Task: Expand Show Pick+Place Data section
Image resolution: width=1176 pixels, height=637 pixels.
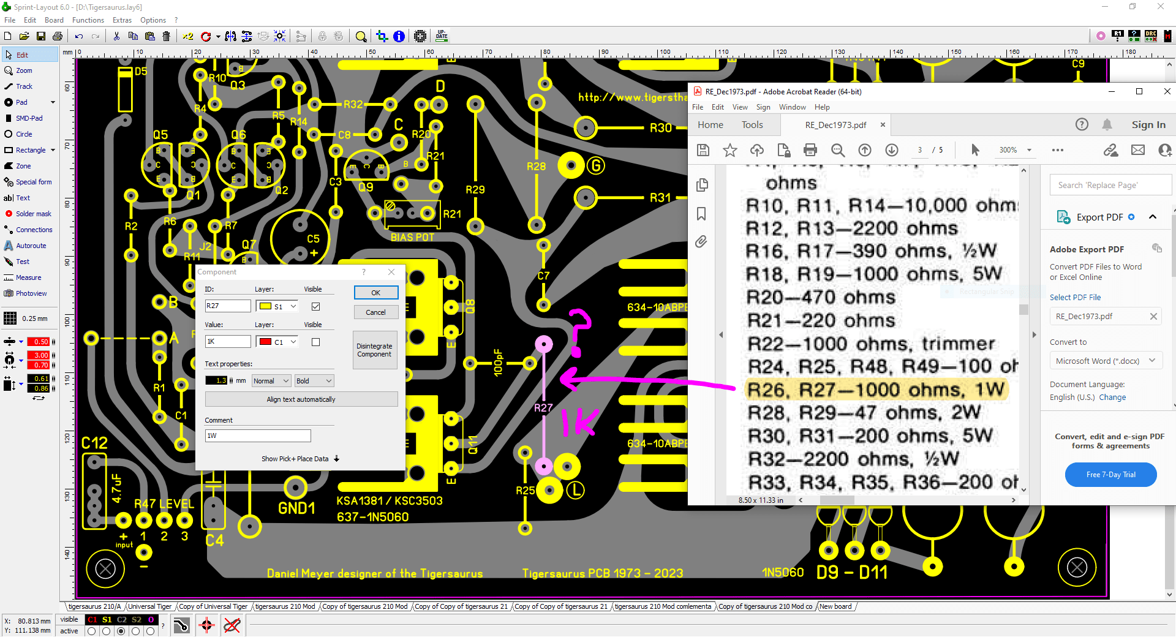Action: [x=300, y=459]
